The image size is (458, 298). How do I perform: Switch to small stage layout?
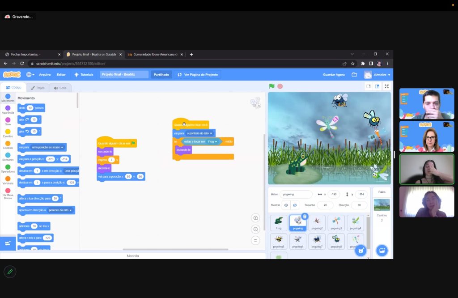tap(369, 86)
